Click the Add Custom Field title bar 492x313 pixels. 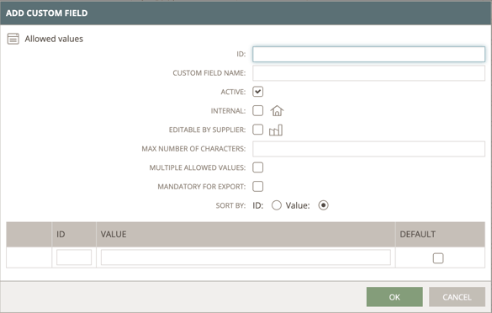click(246, 13)
